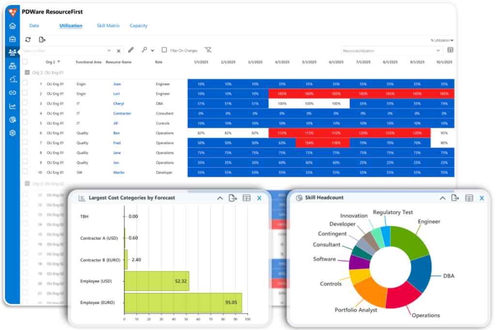Switch to the Skill Matrix tab
The height and width of the screenshot is (330, 496).
(108, 26)
